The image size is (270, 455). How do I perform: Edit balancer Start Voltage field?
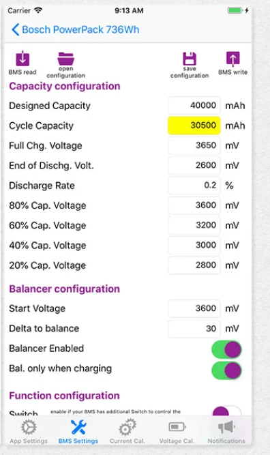tap(194, 308)
